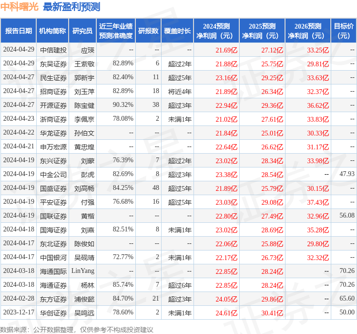Click analyst name 孙伯文

click(84, 133)
